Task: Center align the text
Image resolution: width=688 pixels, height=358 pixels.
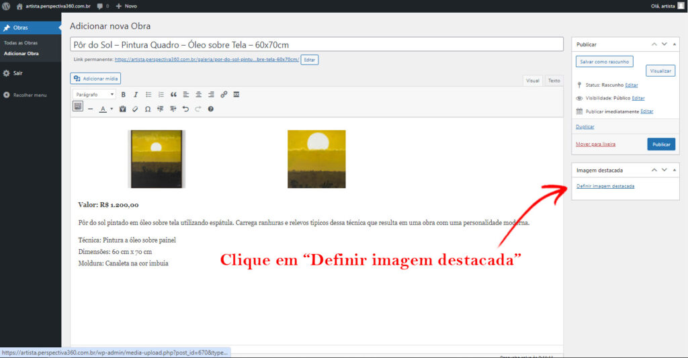Action: [x=199, y=94]
